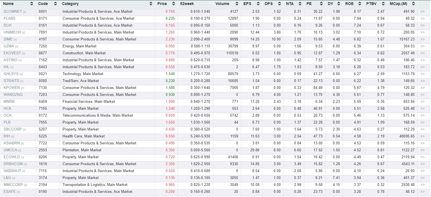This screenshot has height=197, width=431.
Task: Open details arrow for DRBHCOM row
Action: 422,164
